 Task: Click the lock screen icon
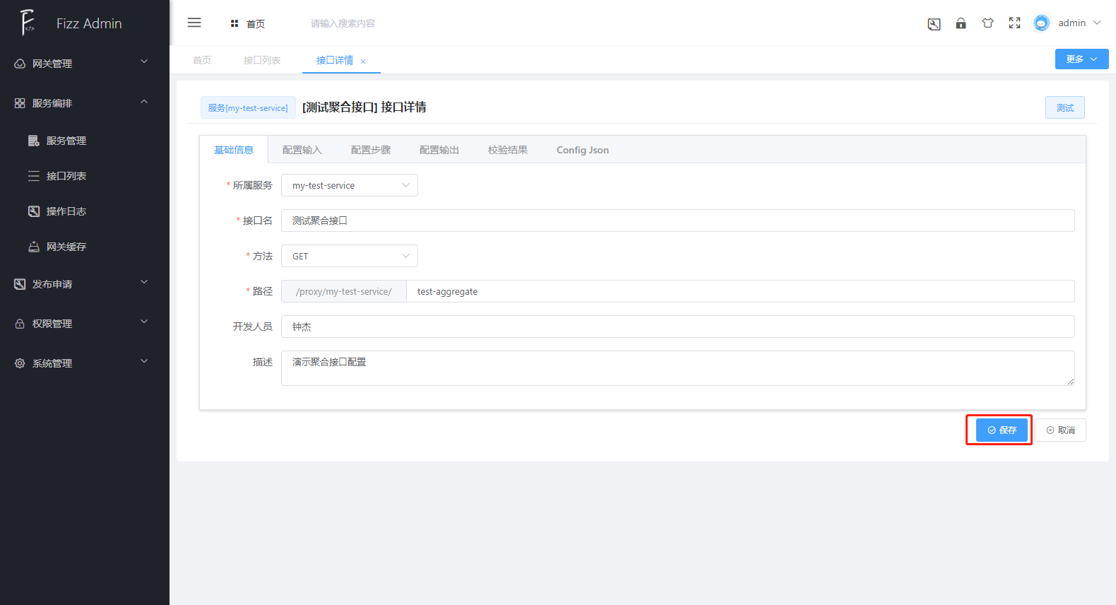point(961,23)
